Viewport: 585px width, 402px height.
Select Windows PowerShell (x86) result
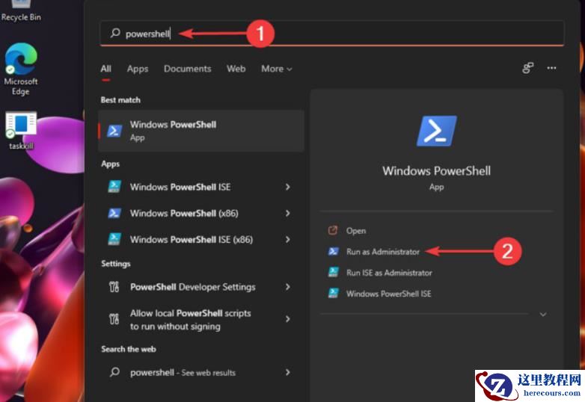click(x=200, y=213)
